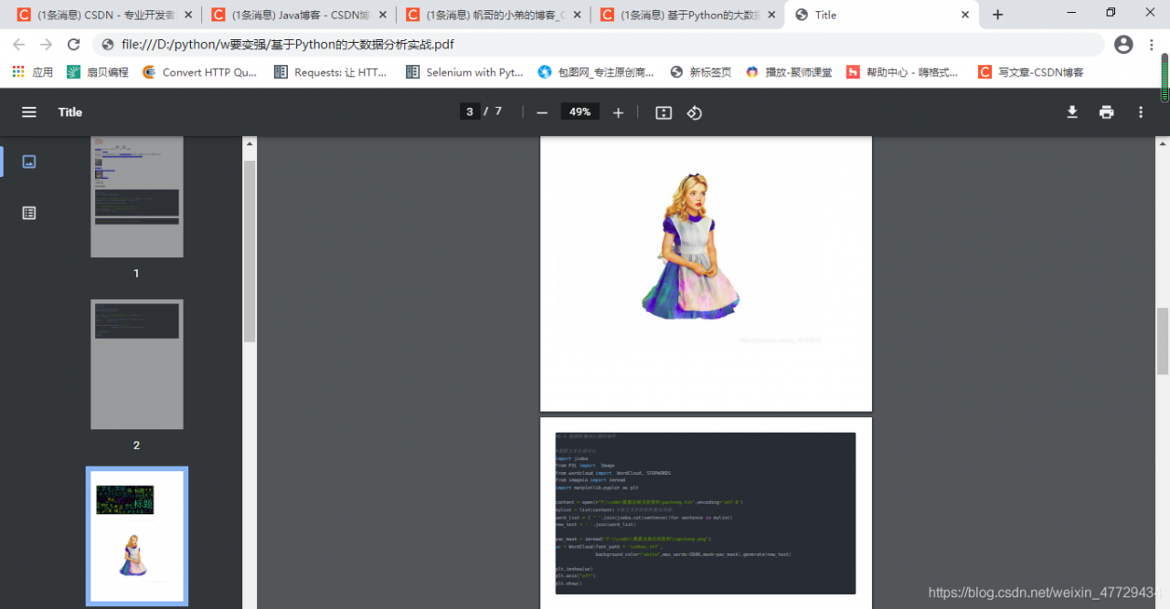Close the 基于Python的大数据 tab
The image size is (1170, 609).
[770, 15]
